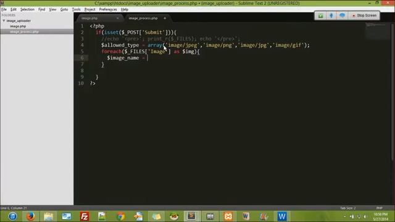The image size is (395, 222).
Task: Show hidden system tray icons
Action: click(344, 216)
